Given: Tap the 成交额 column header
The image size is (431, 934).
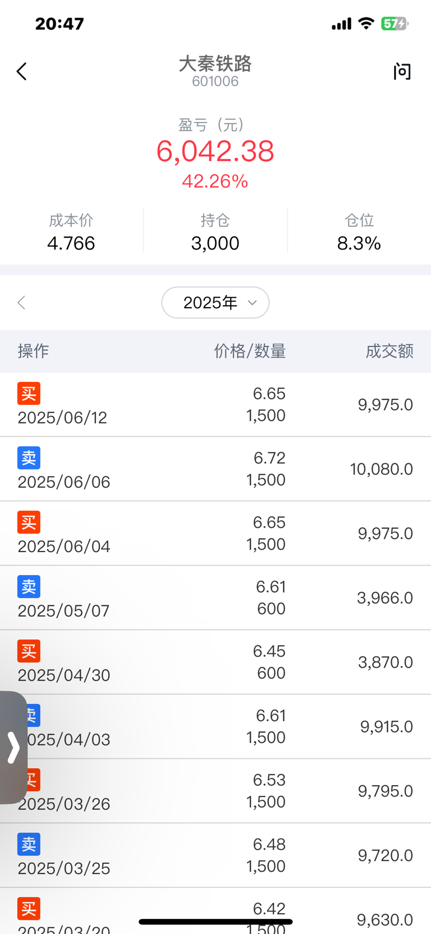Looking at the screenshot, I should click(389, 351).
